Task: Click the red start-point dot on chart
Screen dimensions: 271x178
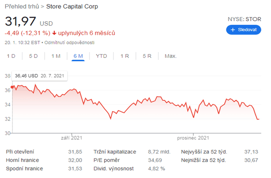Action: (12, 87)
